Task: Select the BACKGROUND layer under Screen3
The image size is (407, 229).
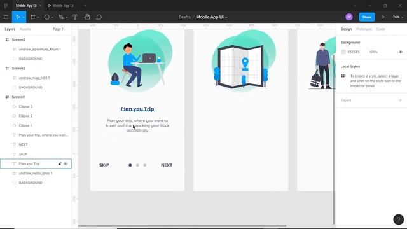Action: tap(31, 59)
